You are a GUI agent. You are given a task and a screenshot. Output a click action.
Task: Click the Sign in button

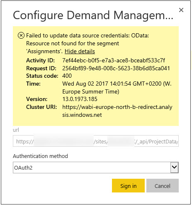128,186
